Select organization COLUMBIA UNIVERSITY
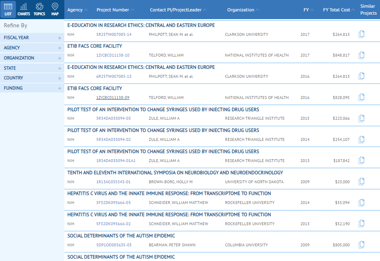 point(246,245)
